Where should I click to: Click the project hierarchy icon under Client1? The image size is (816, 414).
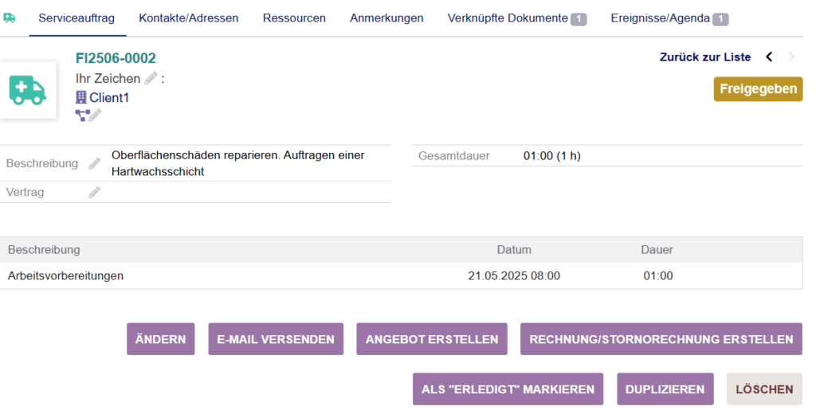[81, 115]
